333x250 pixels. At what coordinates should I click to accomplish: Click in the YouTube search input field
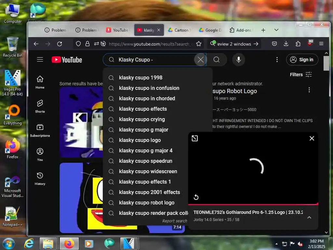coord(155,60)
